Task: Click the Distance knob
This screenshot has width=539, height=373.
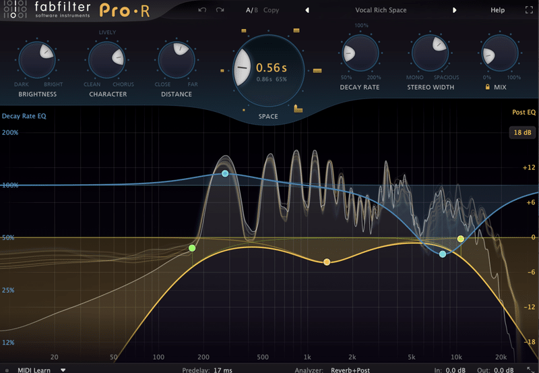Action: [x=177, y=60]
